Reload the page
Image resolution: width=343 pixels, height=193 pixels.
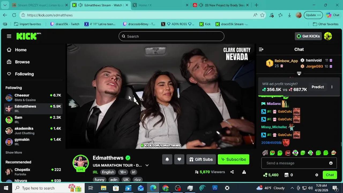[14, 15]
